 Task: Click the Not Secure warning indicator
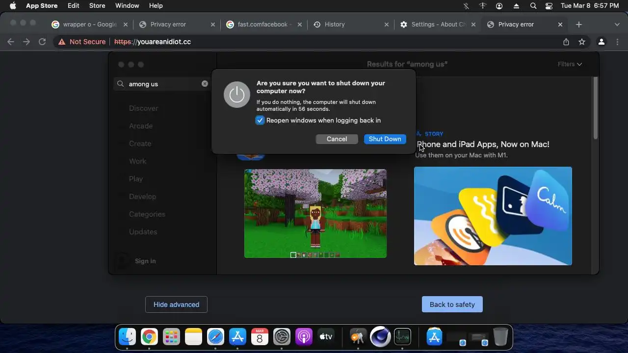click(81, 42)
